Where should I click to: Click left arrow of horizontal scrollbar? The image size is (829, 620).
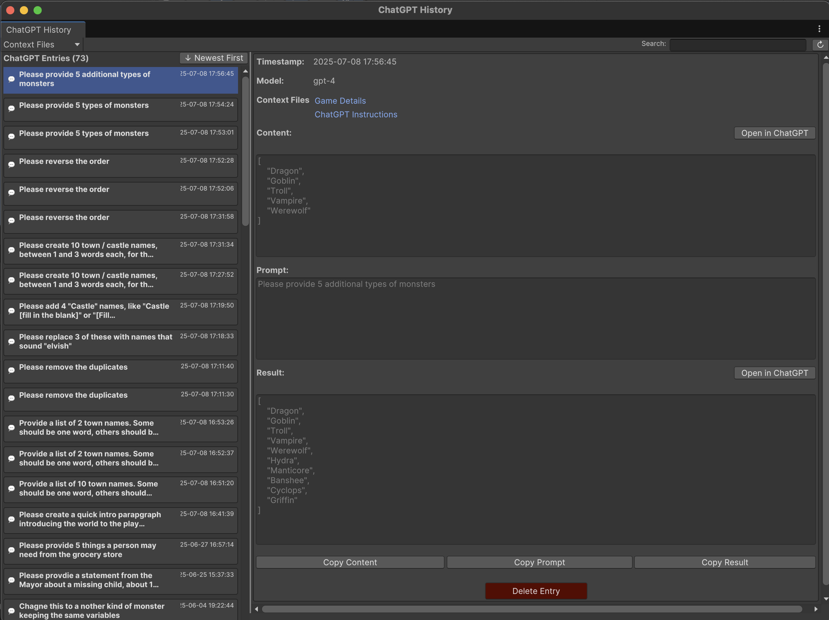click(x=256, y=609)
